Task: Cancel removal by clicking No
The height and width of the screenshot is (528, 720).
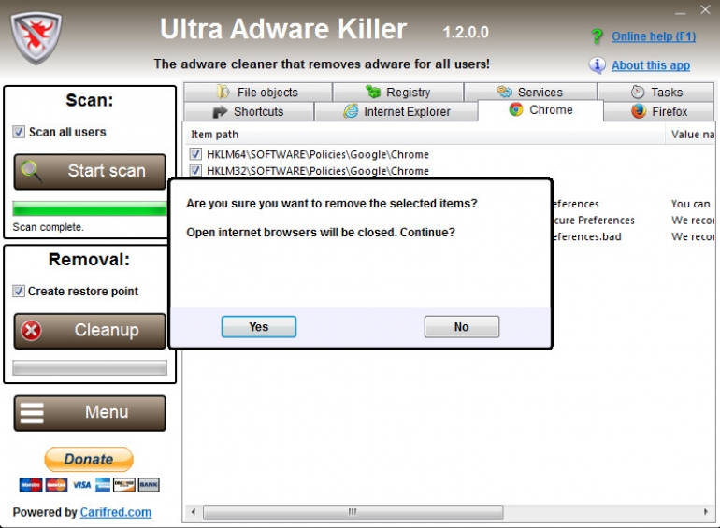Action: pos(462,327)
